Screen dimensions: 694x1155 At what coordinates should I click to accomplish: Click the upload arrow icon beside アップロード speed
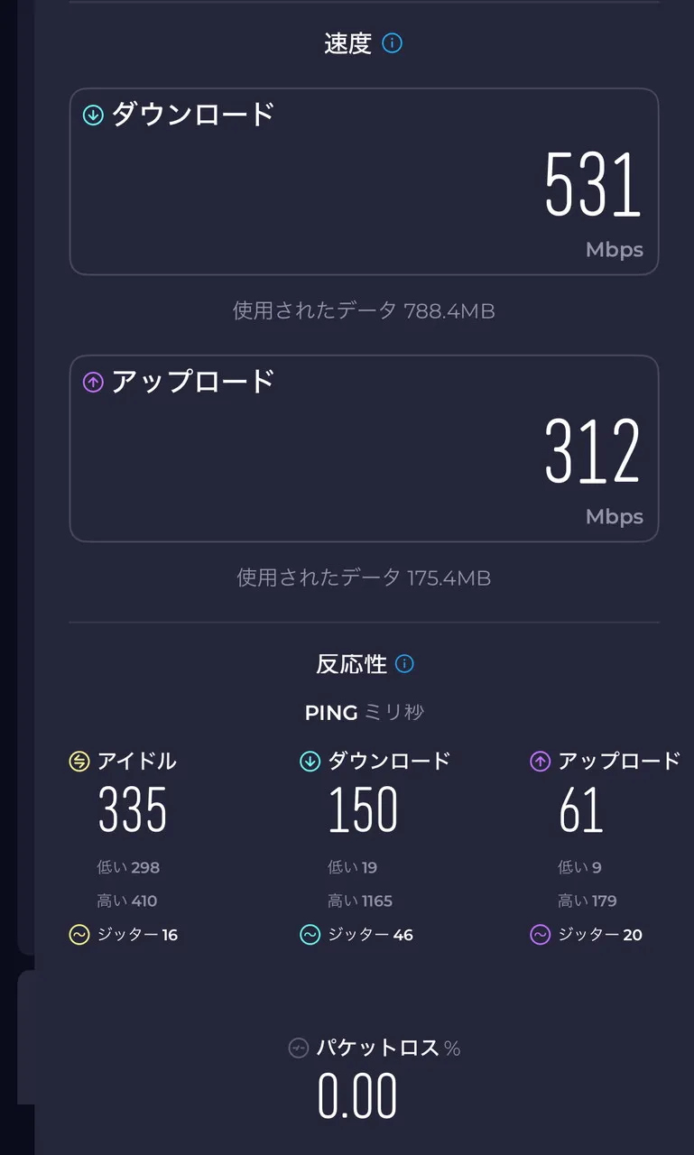click(93, 383)
